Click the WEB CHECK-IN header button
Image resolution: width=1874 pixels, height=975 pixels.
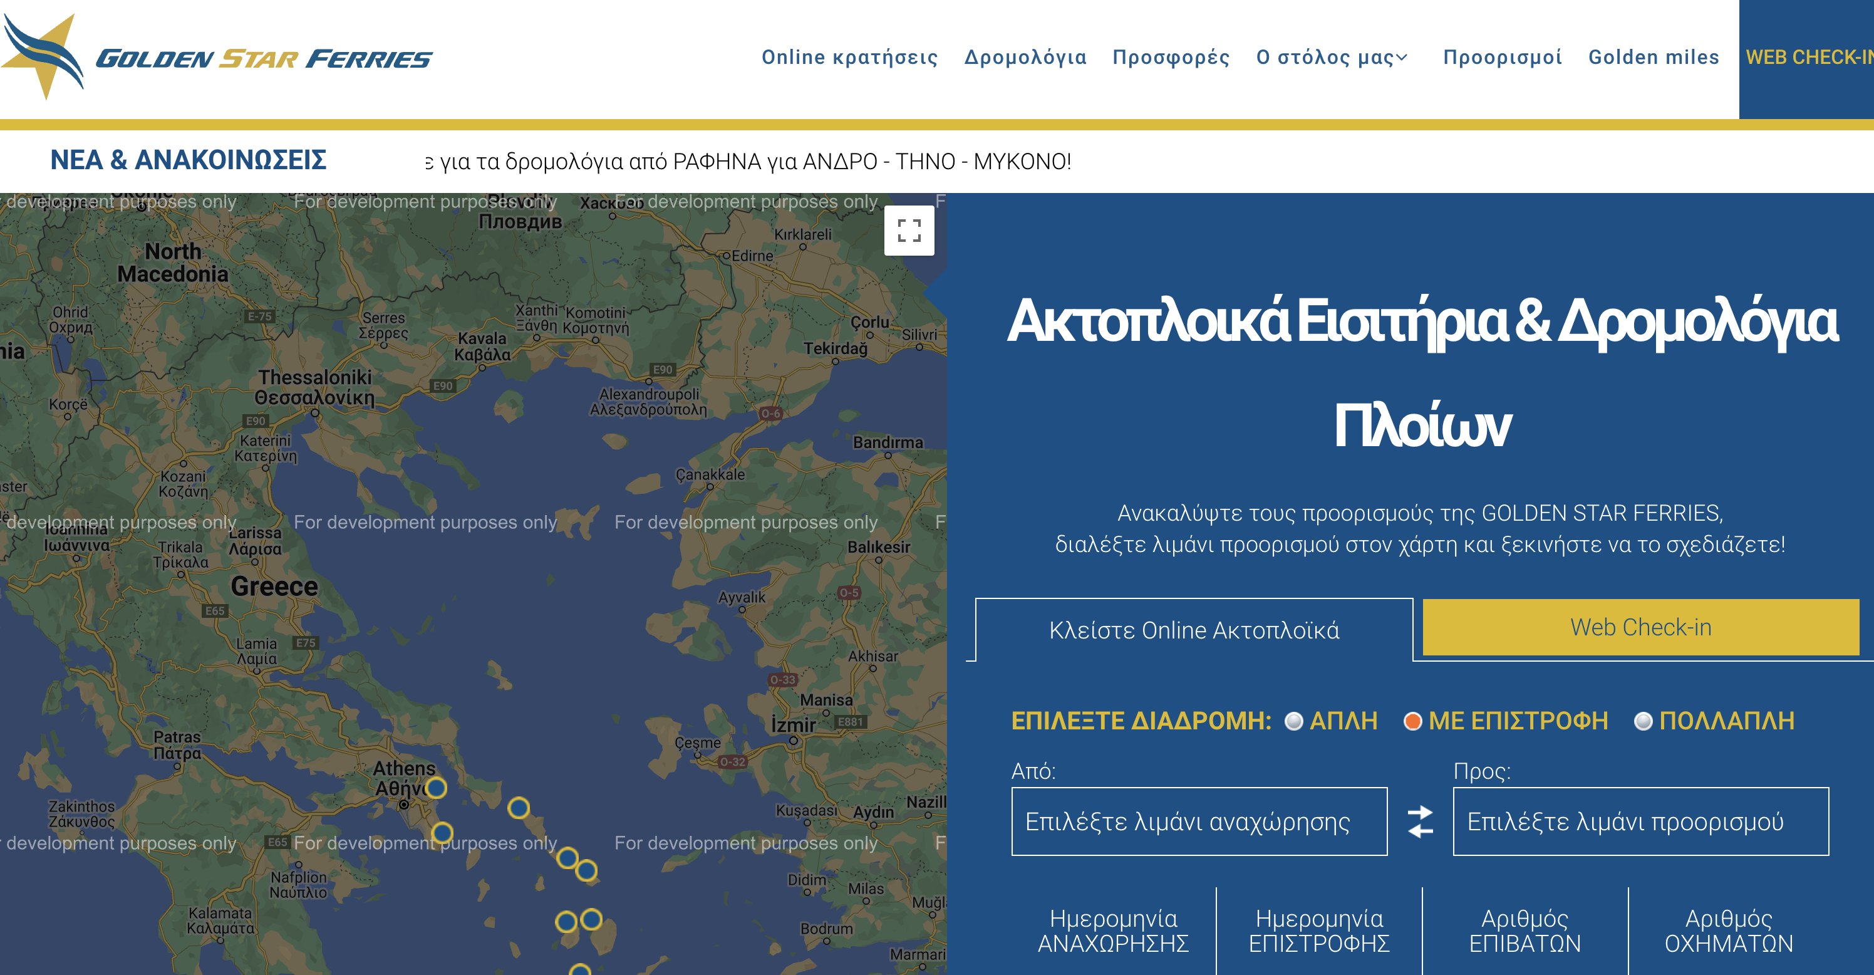[x=1807, y=57]
